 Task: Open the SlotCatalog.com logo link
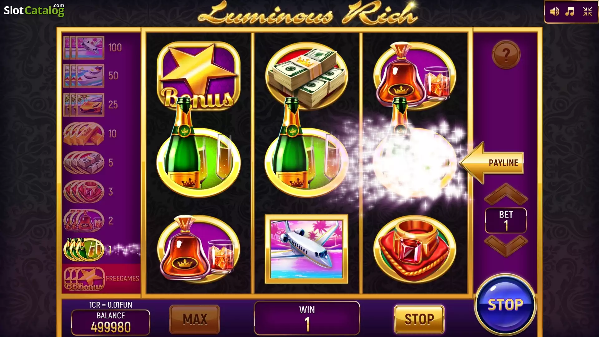[34, 10]
